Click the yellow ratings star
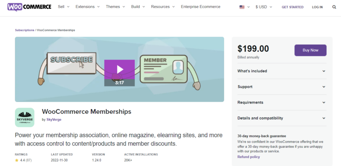This screenshot has height=166, width=341. (x=17, y=160)
